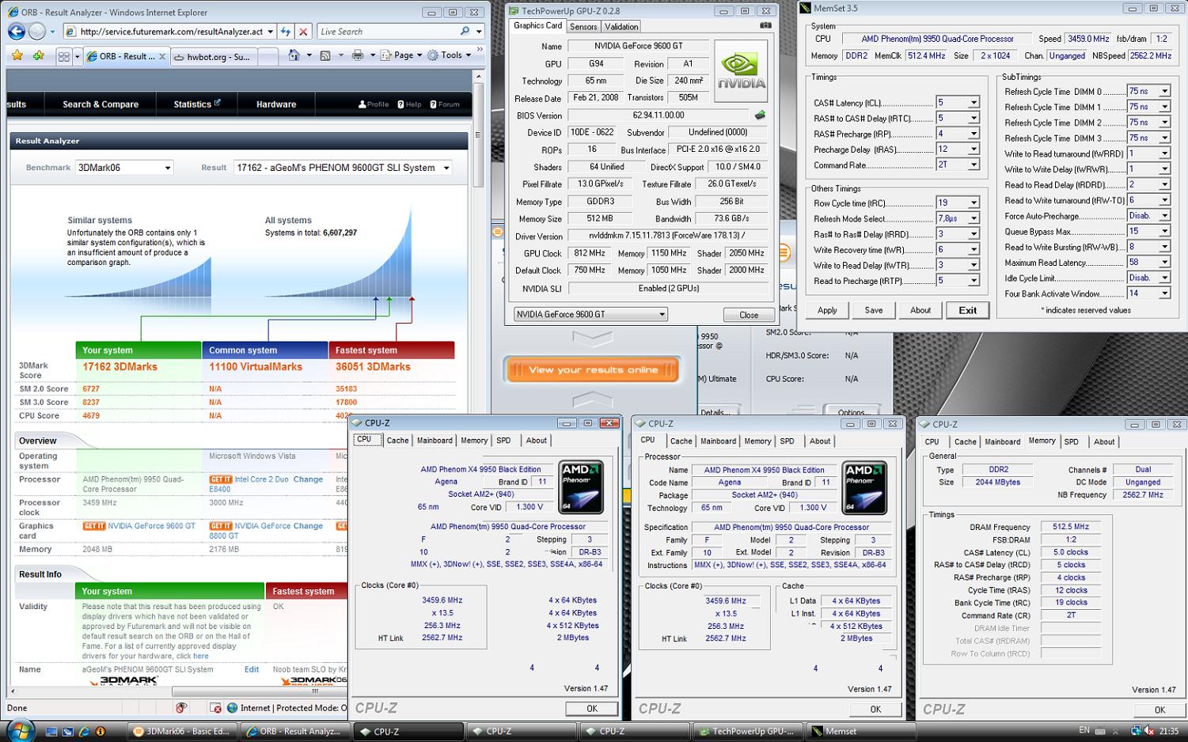1188x742 pixels.
Task: Focus the Live Search input box
Action: [x=386, y=32]
